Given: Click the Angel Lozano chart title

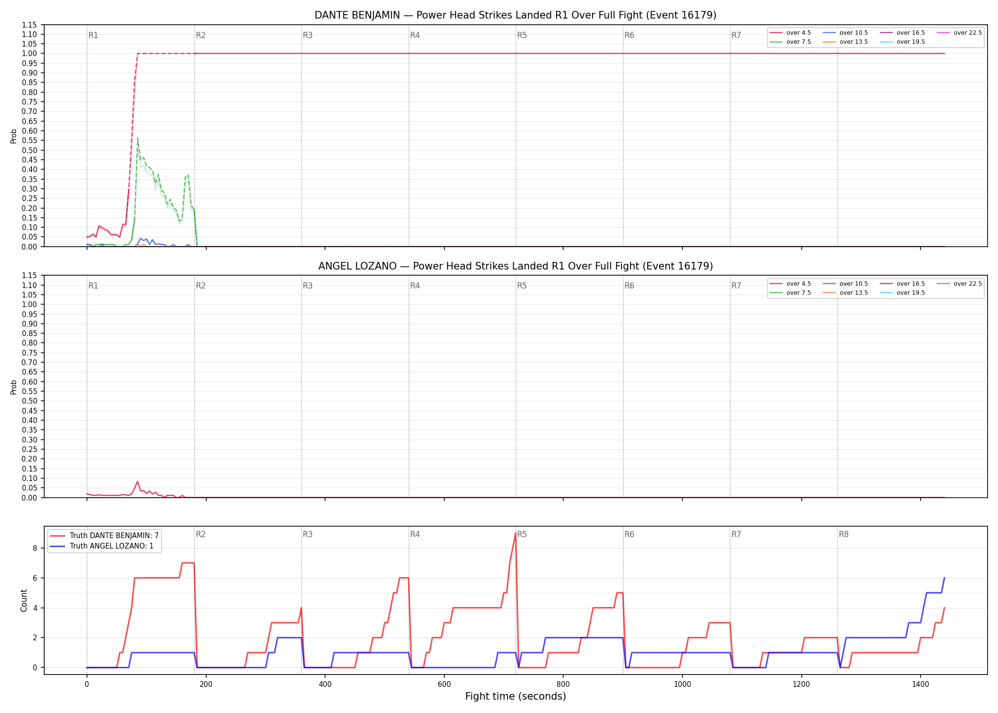Looking at the screenshot, I should (x=515, y=266).
